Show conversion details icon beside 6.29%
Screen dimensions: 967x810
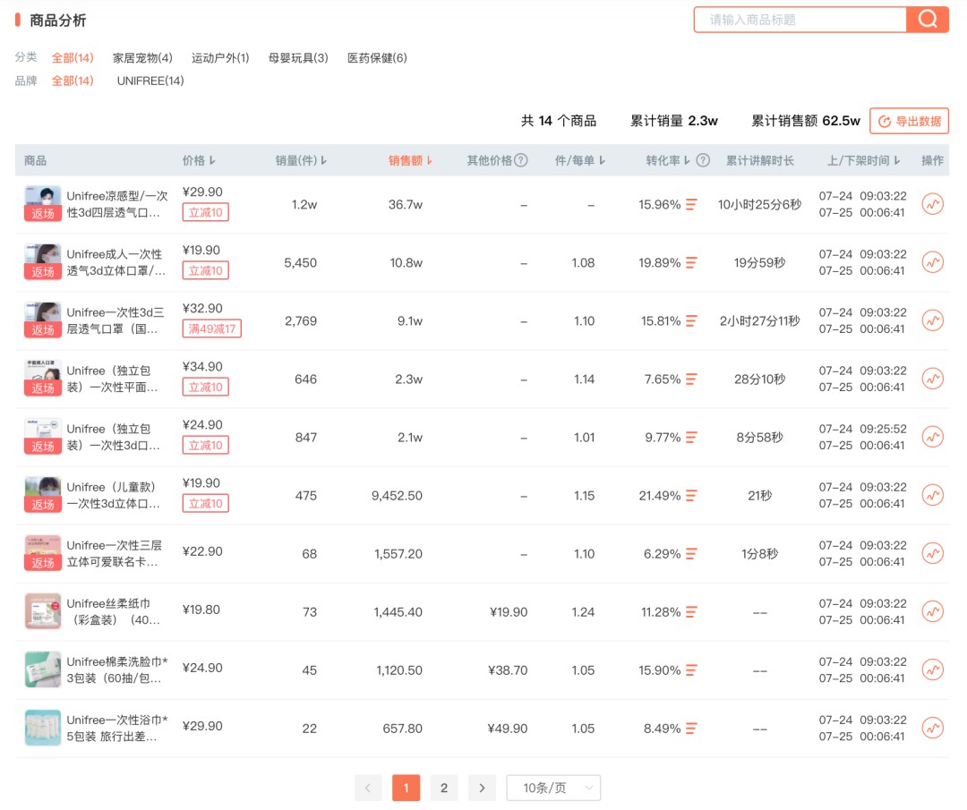(691, 554)
